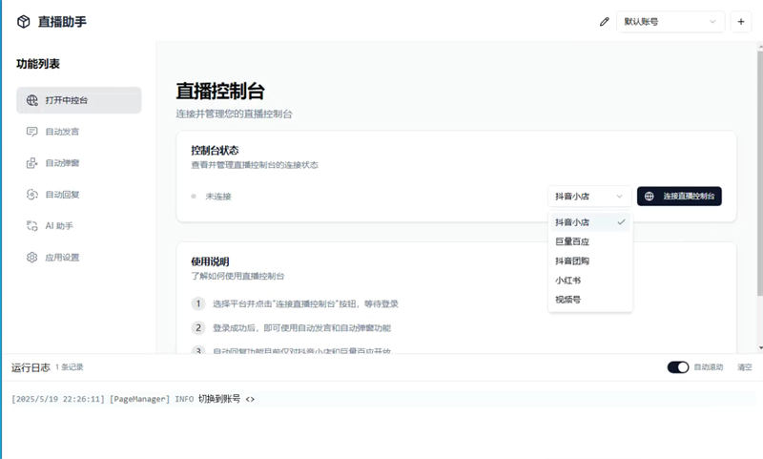Pick 视频号 in the dropdown list
Viewport: 763px width, 459px height.
pyautogui.click(x=590, y=300)
